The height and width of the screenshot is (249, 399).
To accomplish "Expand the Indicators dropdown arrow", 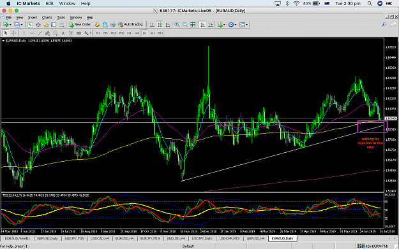I will point(224,25).
